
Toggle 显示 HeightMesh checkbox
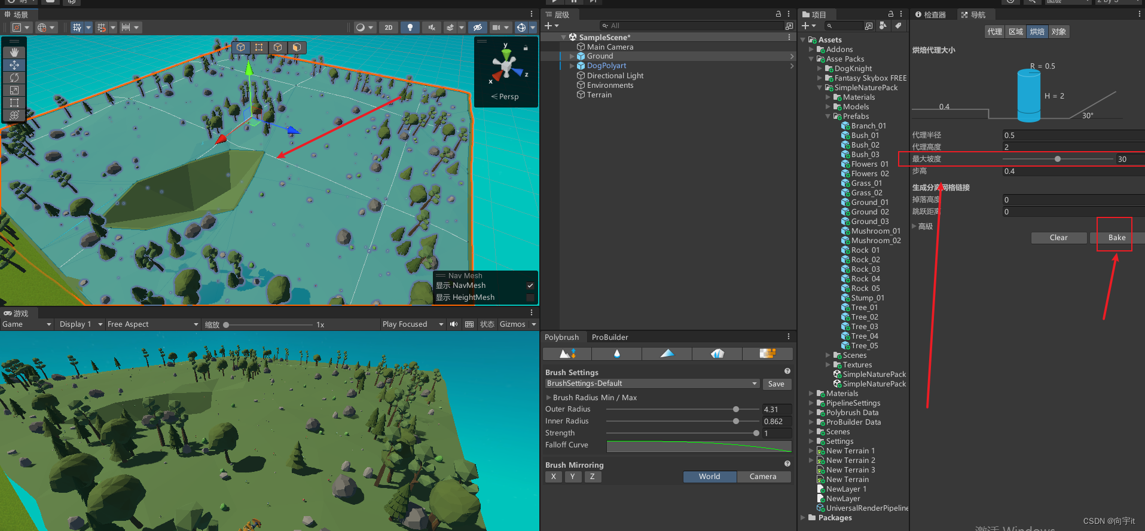pyautogui.click(x=530, y=297)
